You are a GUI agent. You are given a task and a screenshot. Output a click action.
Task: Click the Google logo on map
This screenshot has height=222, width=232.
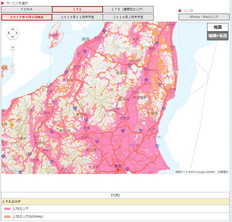(x=11, y=170)
